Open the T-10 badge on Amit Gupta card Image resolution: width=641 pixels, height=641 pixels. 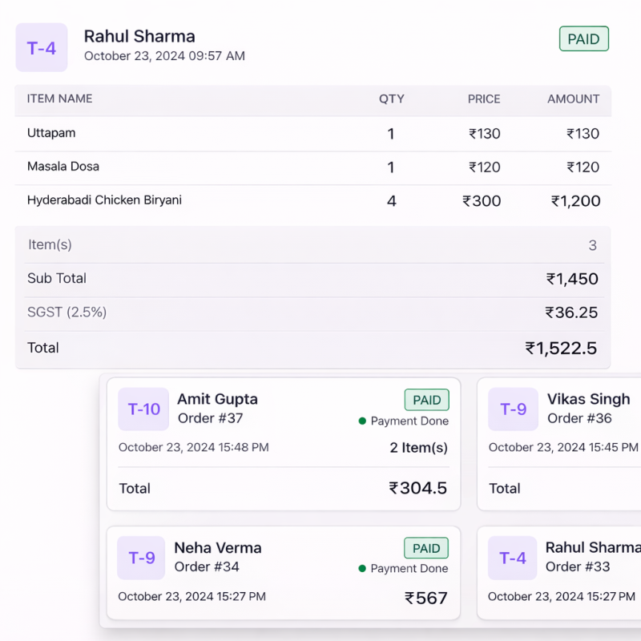pyautogui.click(x=143, y=409)
